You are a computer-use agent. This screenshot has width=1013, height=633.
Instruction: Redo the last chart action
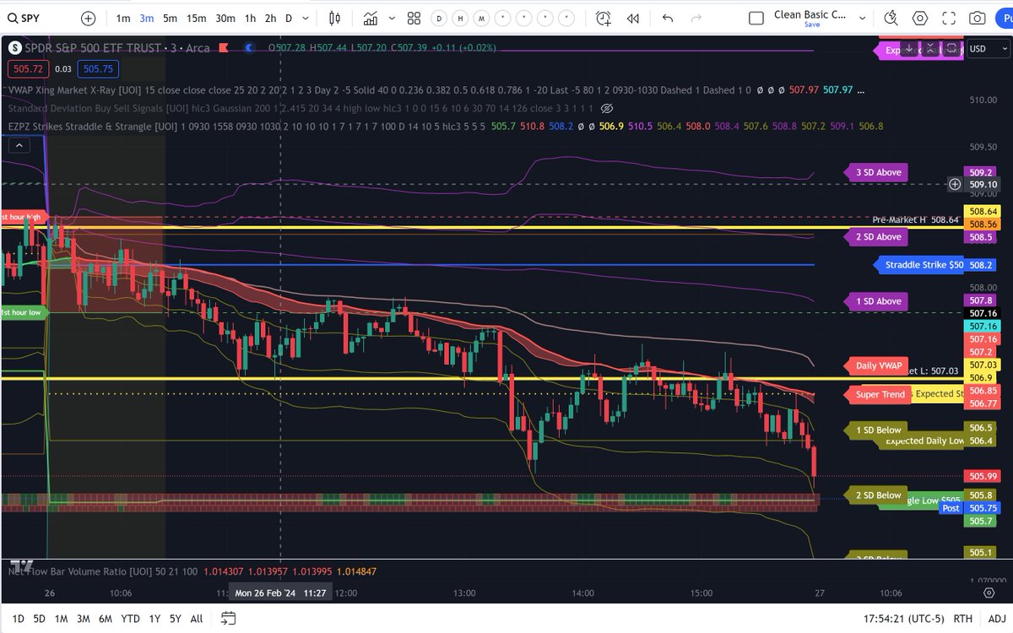click(696, 18)
